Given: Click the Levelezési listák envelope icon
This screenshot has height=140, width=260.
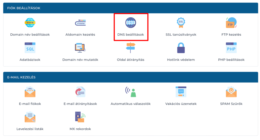Looking at the screenshot, I should pyautogui.click(x=30, y=117).
